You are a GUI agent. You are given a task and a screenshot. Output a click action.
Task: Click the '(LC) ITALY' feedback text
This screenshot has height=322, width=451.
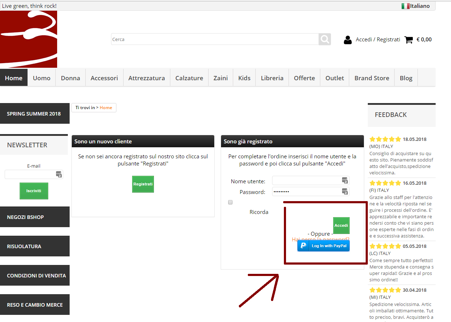tap(380, 253)
